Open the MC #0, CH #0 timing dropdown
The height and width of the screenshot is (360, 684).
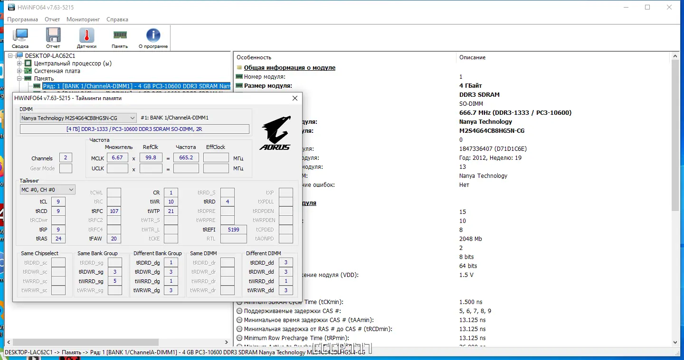(47, 190)
